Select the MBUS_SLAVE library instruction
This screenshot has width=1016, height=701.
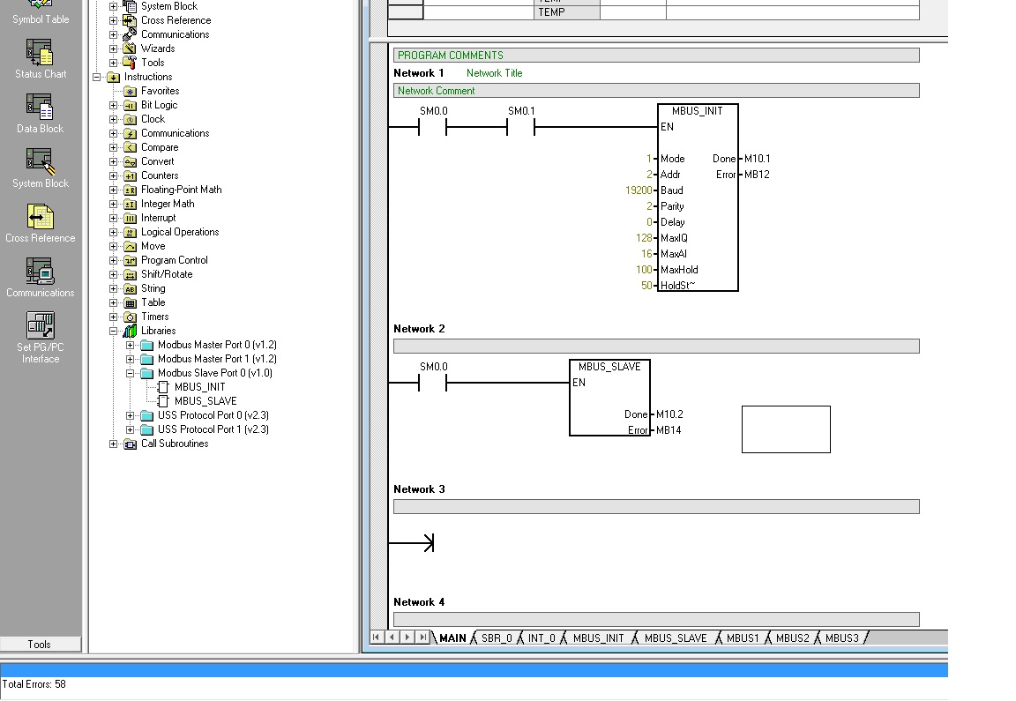click(x=205, y=401)
